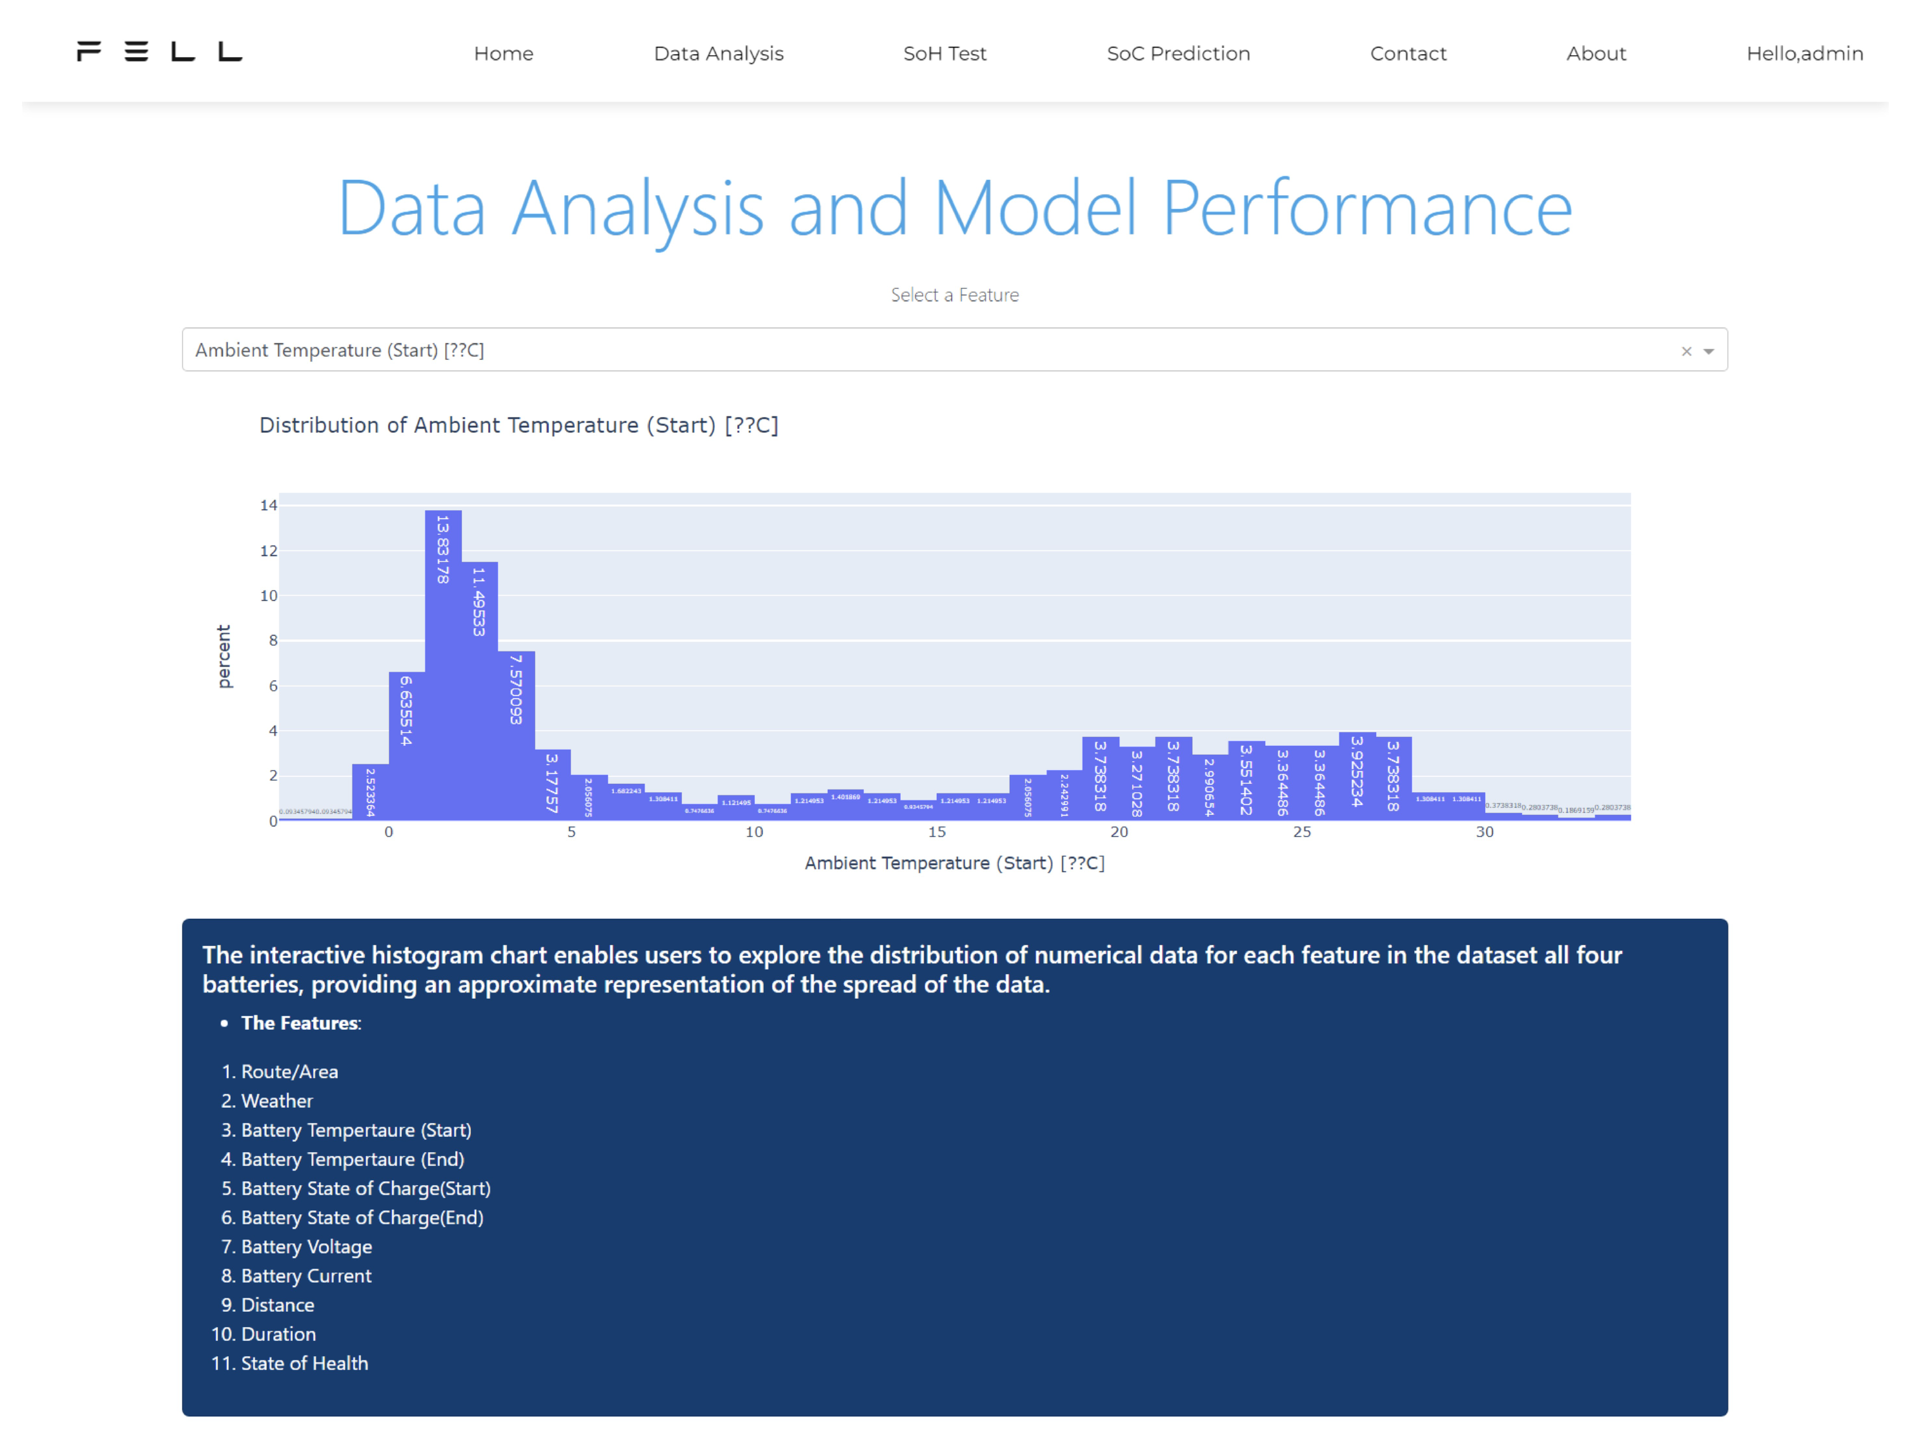Navigate to SoH Test

point(944,54)
